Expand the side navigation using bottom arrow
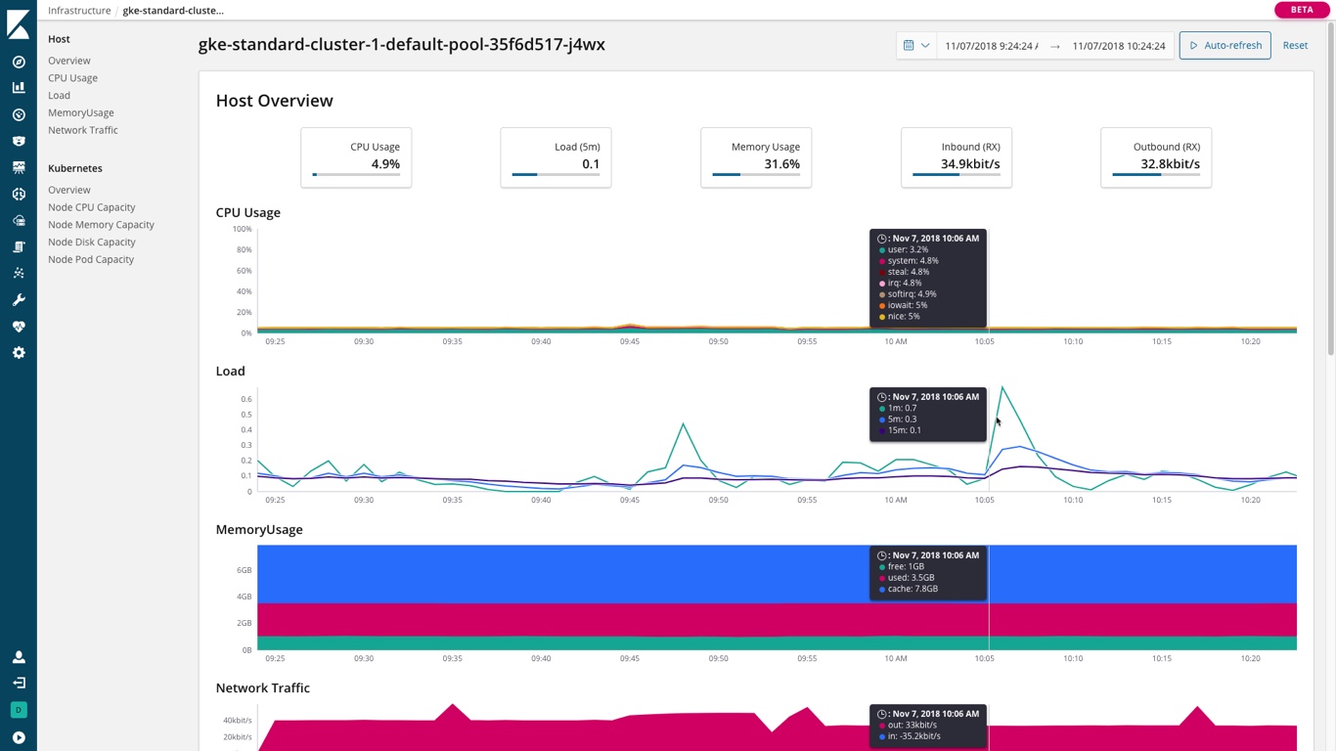 pos(19,737)
